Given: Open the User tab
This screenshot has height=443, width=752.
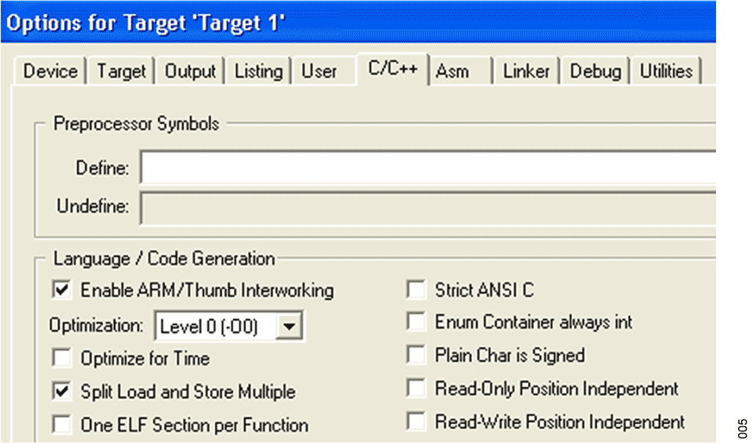Looking at the screenshot, I should pyautogui.click(x=319, y=71).
